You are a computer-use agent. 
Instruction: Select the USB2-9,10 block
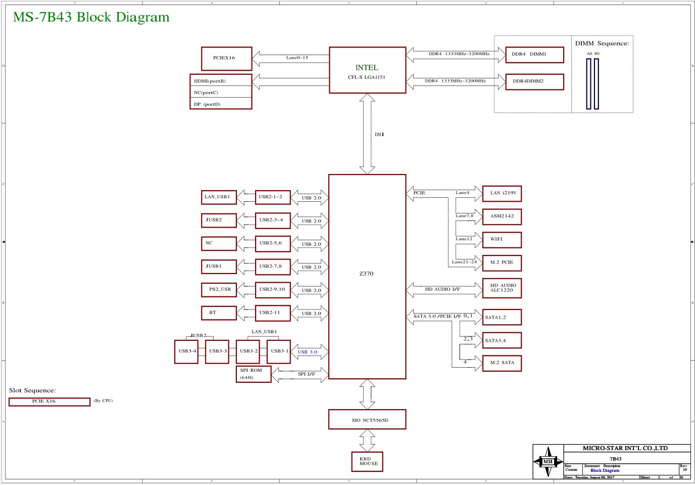click(273, 290)
